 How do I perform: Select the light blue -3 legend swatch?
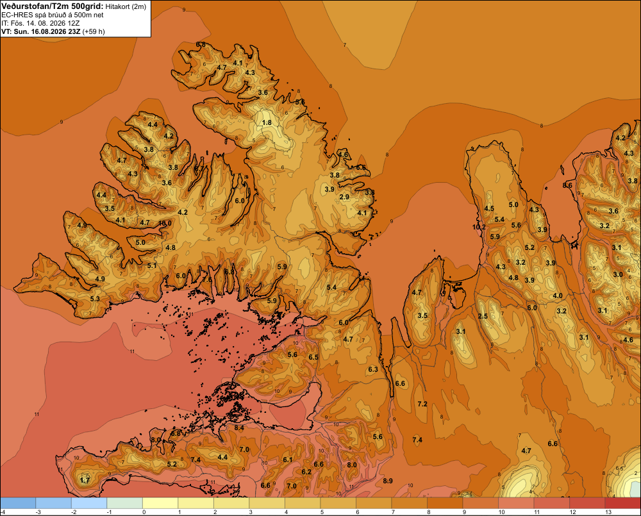coord(54,503)
